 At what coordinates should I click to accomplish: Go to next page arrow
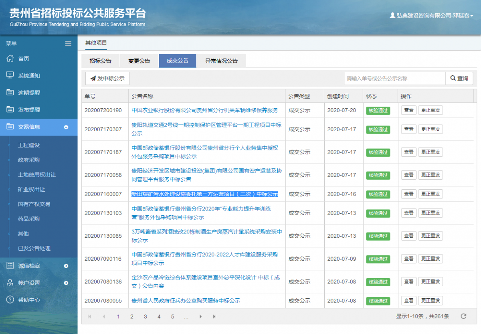click(x=200, y=316)
